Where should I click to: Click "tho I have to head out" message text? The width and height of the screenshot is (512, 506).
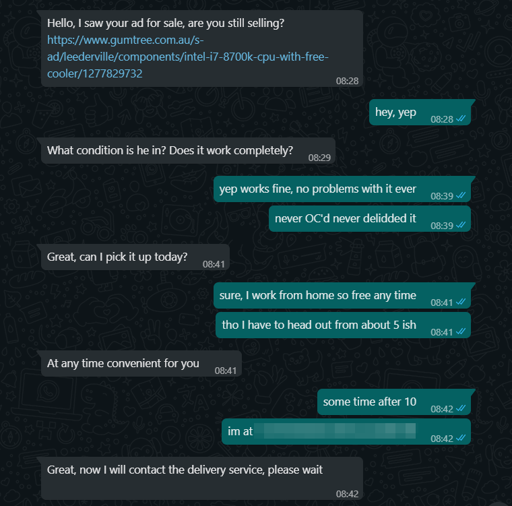pyautogui.click(x=319, y=325)
